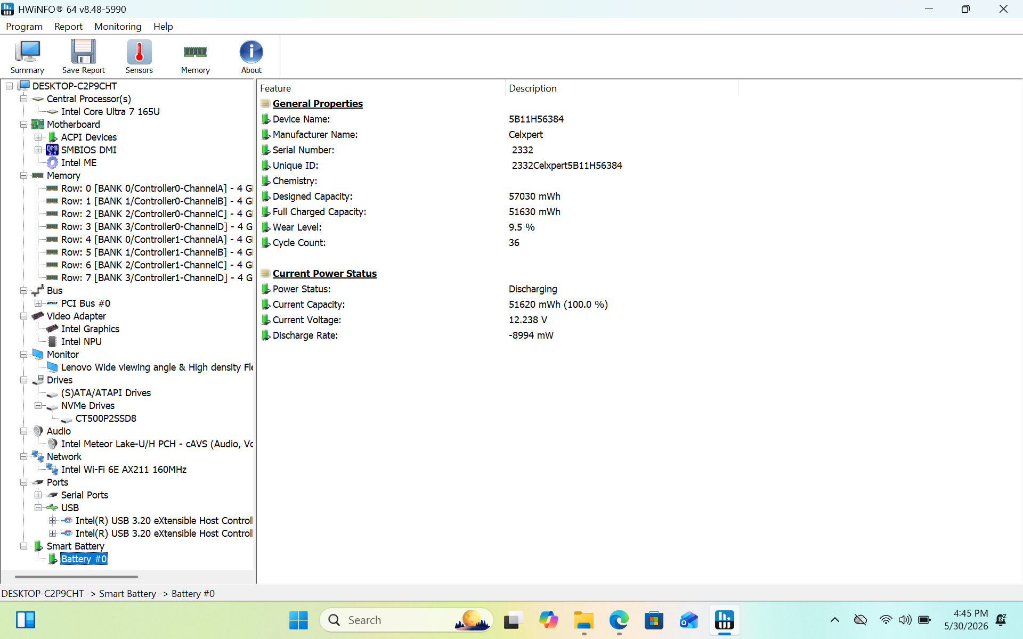Screen dimensions: 1023x639
Task: Click the Description column header
Action: tap(621, 88)
